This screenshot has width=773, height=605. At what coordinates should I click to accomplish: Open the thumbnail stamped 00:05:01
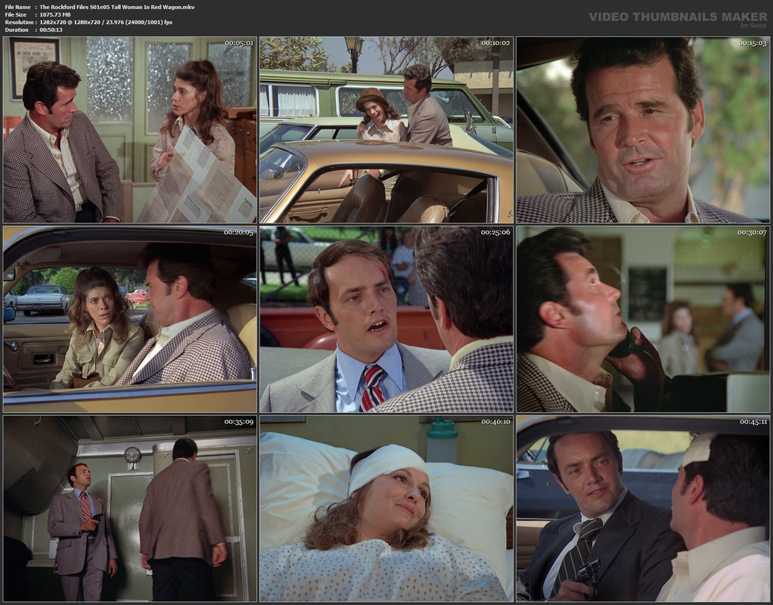coord(130,130)
